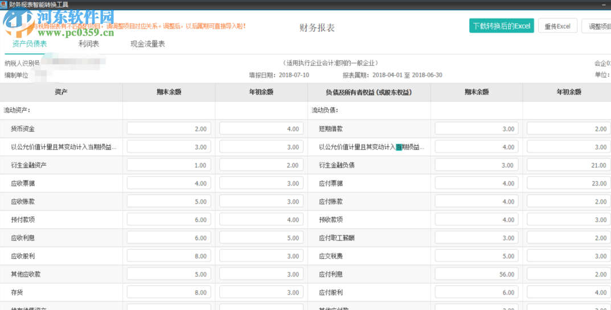Click the 应付职工薪酬 row label

pos(337,238)
